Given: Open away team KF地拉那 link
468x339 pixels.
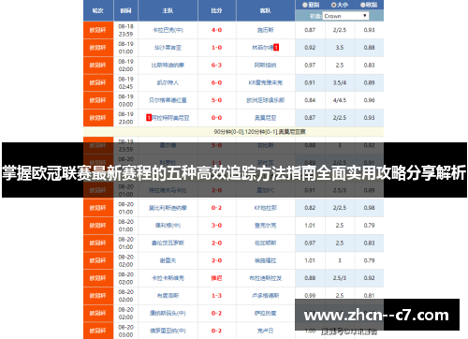Looking at the screenshot, I should tap(266, 208).
